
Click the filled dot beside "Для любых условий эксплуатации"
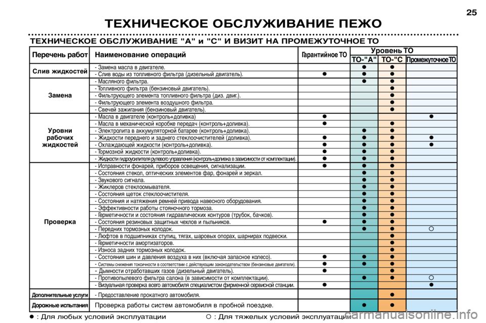[x=32, y=317]
